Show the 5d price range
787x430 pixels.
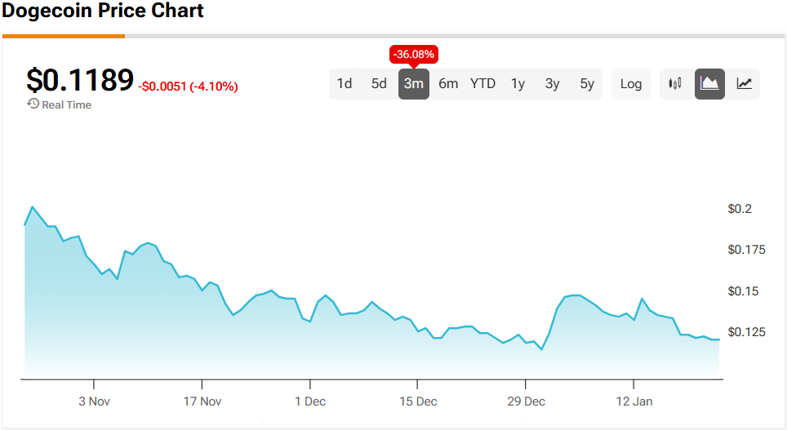click(379, 83)
